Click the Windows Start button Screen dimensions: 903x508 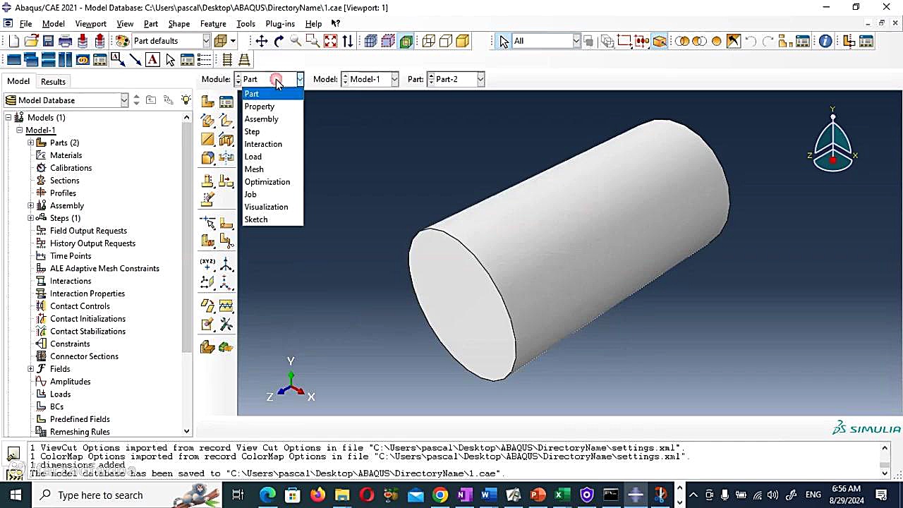[16, 495]
